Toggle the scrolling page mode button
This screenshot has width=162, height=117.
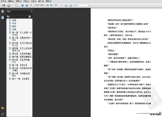click(x=66, y=5)
